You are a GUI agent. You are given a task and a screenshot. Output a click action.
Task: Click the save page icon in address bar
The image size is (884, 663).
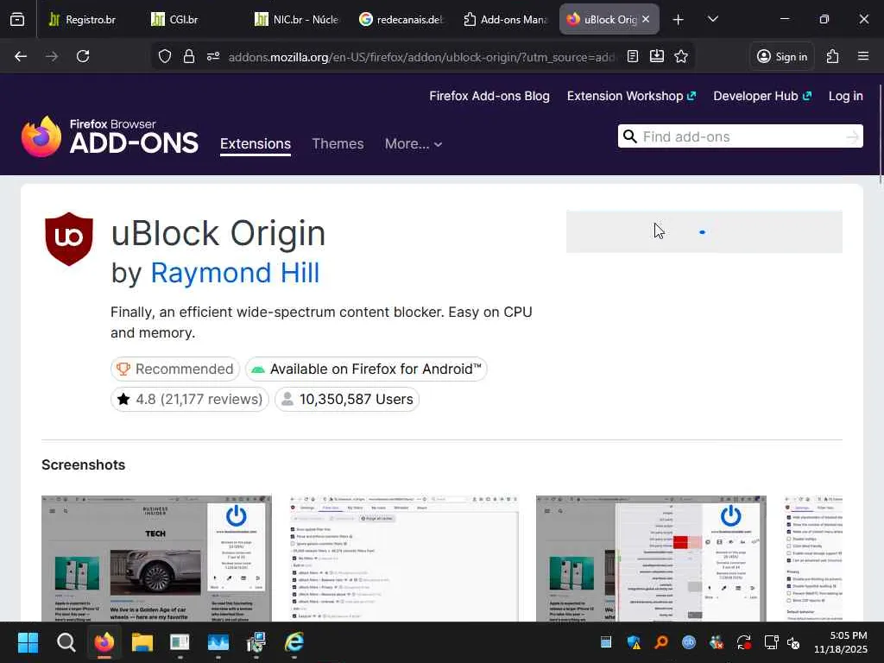click(x=657, y=56)
